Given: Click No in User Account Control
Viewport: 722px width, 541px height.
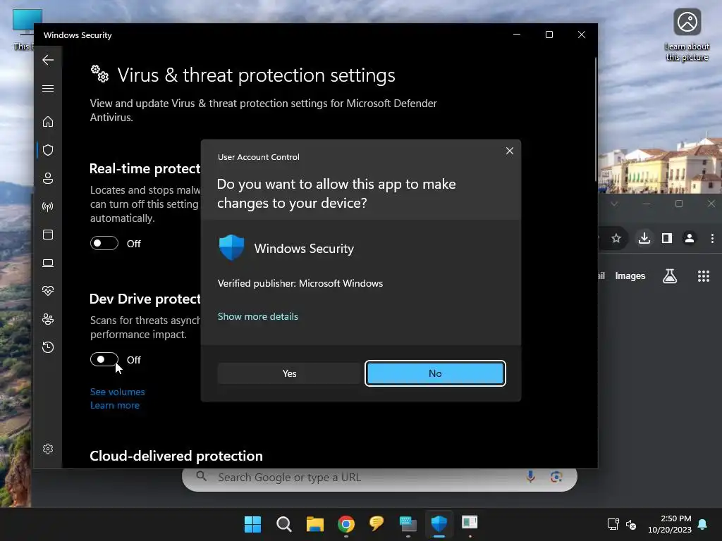Looking at the screenshot, I should coord(435,373).
